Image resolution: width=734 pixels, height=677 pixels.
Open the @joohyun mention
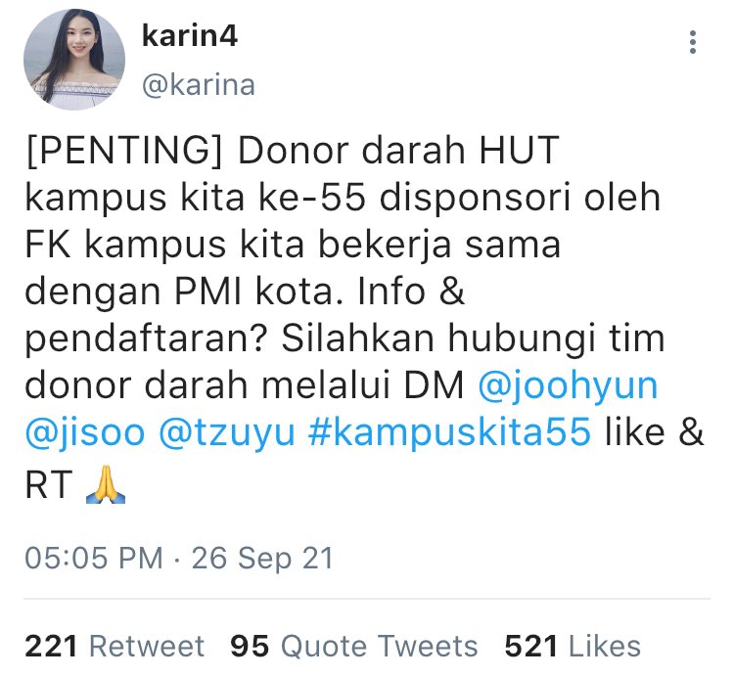click(x=568, y=385)
